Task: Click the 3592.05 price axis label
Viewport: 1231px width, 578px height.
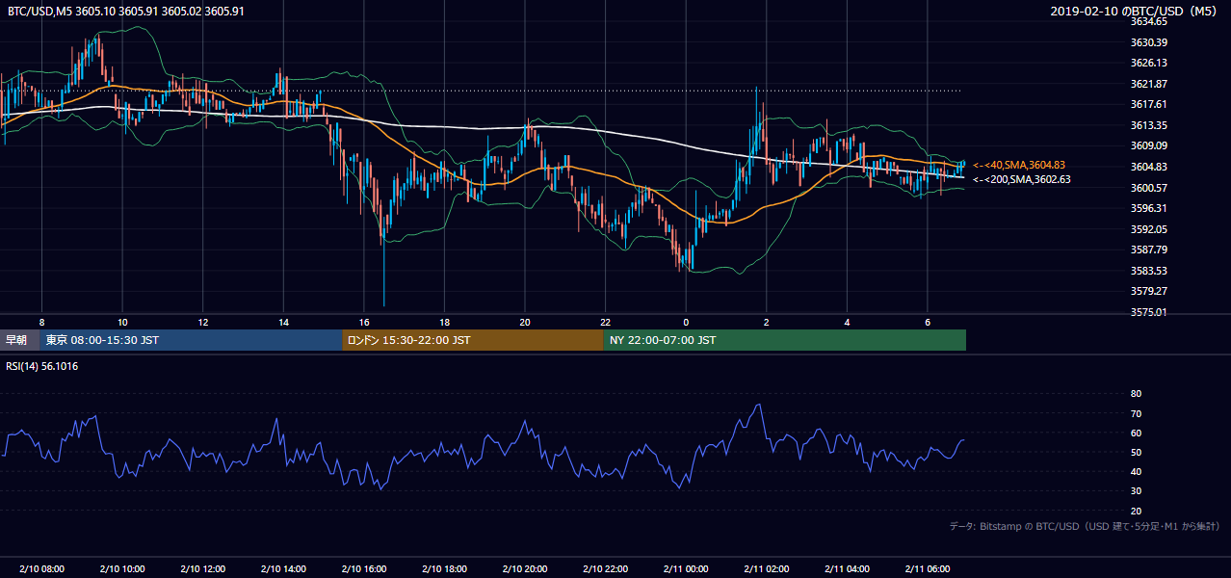Action: click(1149, 228)
